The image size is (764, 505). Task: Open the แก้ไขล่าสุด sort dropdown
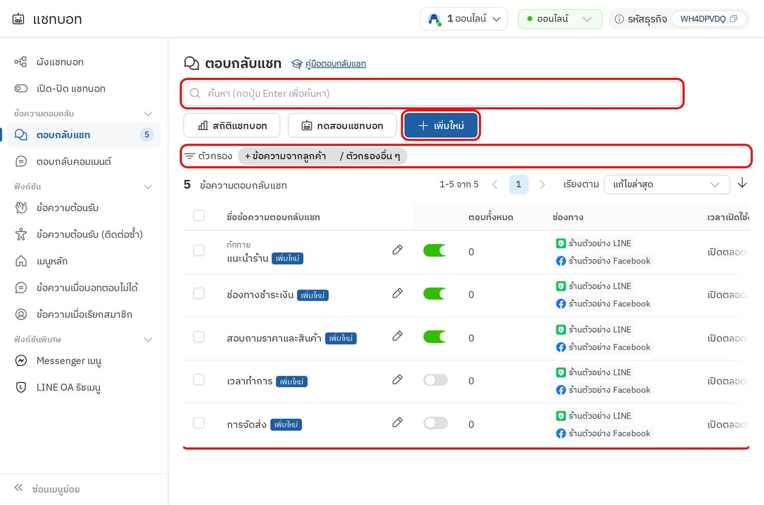click(667, 184)
